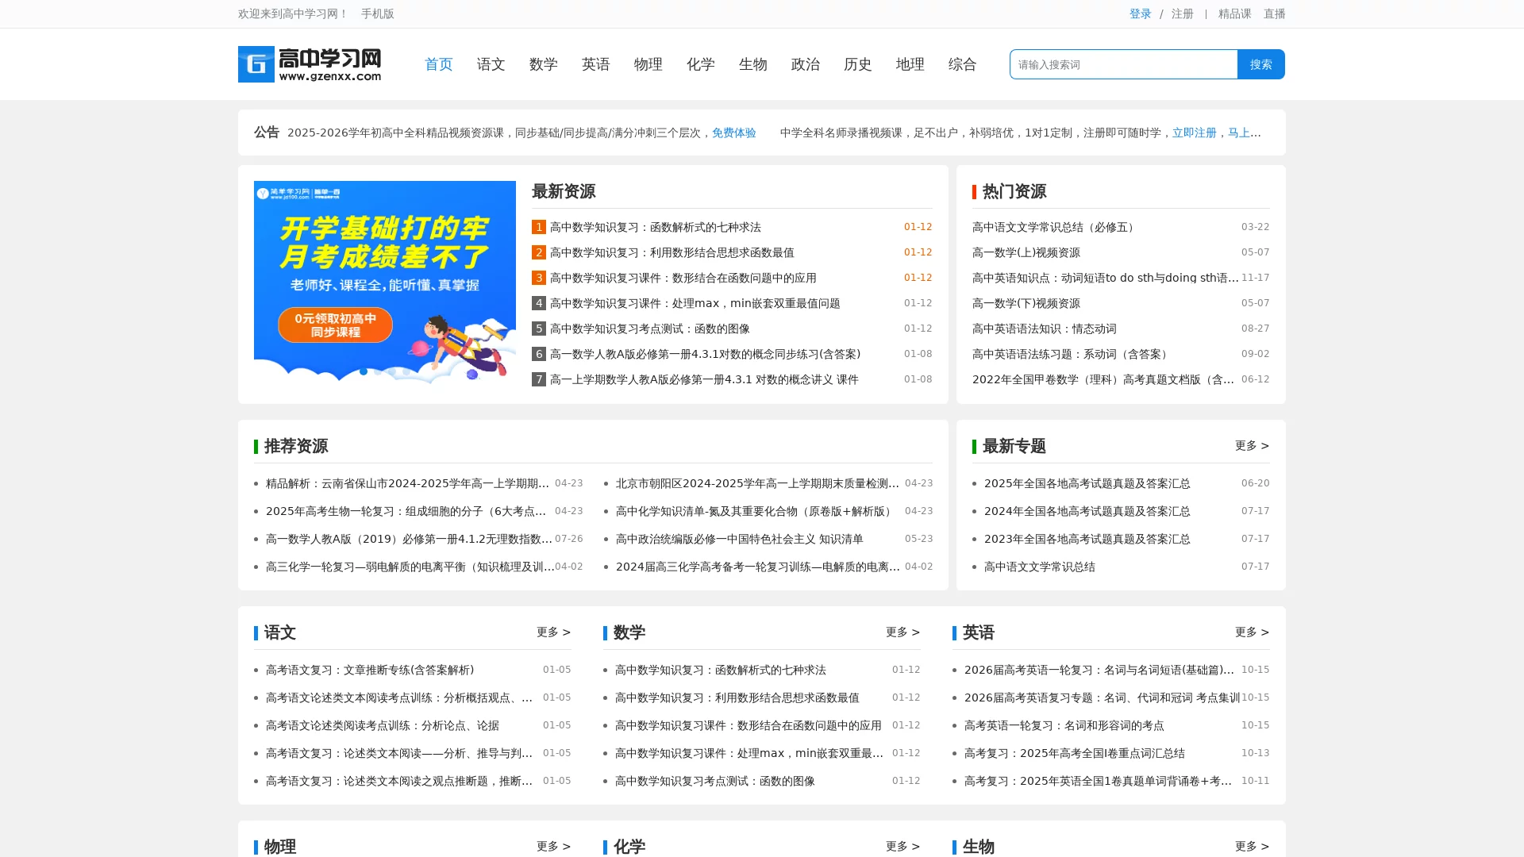Switch to the 化学 navigation tab
The image size is (1524, 857).
[x=700, y=64]
